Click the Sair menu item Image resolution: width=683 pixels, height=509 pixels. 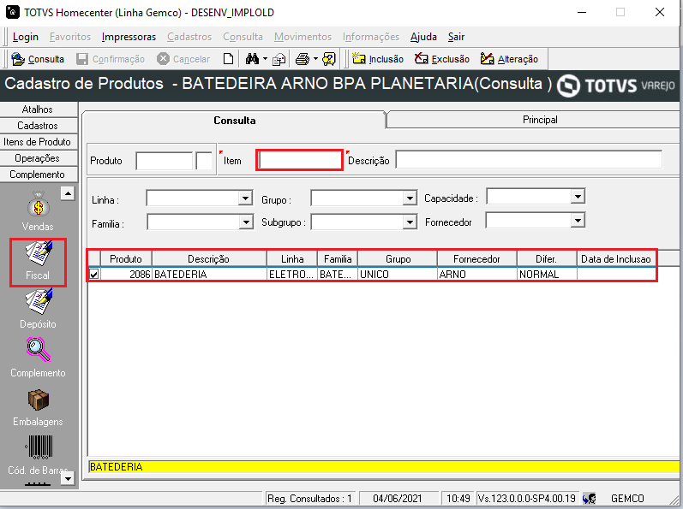pos(456,37)
